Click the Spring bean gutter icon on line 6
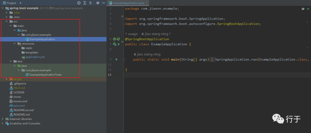Viewport: 311px width, 133px height. [115, 39]
